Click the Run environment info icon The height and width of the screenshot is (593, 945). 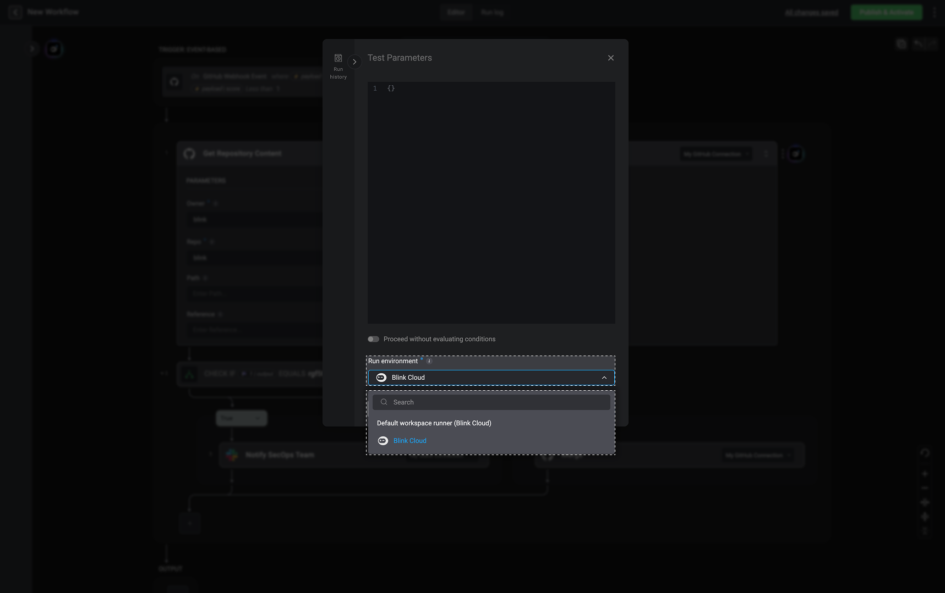(x=429, y=361)
